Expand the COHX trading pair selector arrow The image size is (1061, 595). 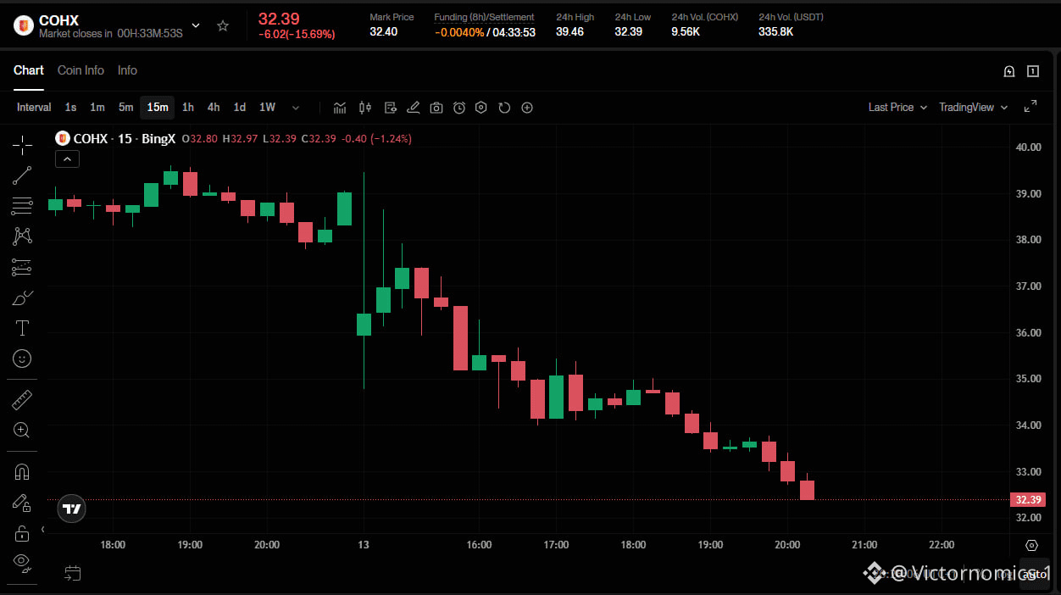coord(196,25)
